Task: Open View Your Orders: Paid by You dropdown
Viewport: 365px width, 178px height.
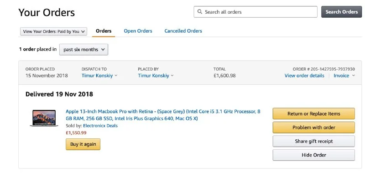Action: 53,31
